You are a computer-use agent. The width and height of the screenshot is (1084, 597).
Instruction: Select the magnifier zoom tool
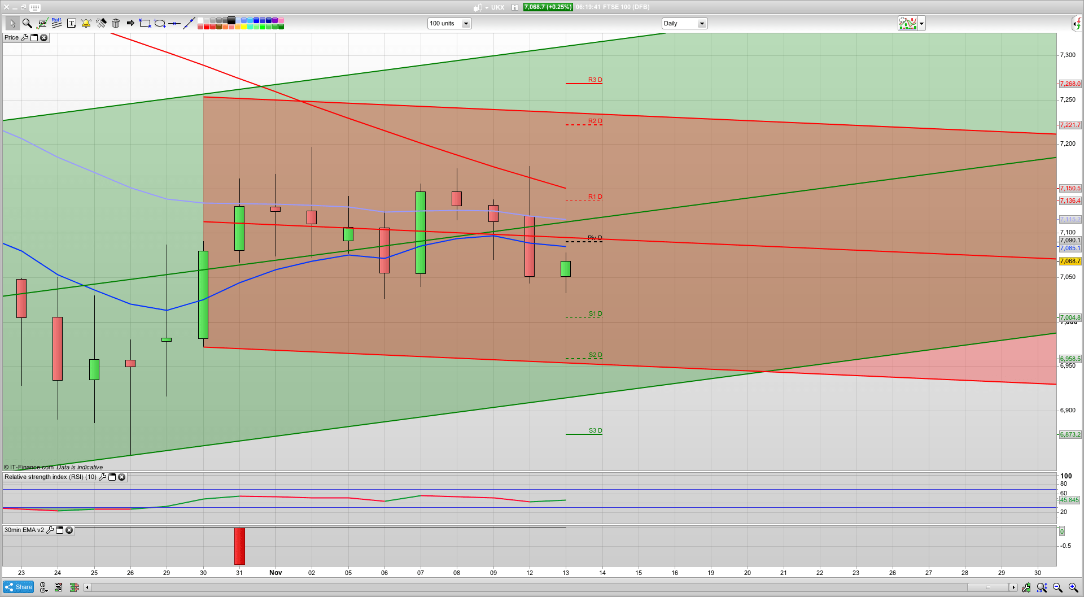point(27,23)
